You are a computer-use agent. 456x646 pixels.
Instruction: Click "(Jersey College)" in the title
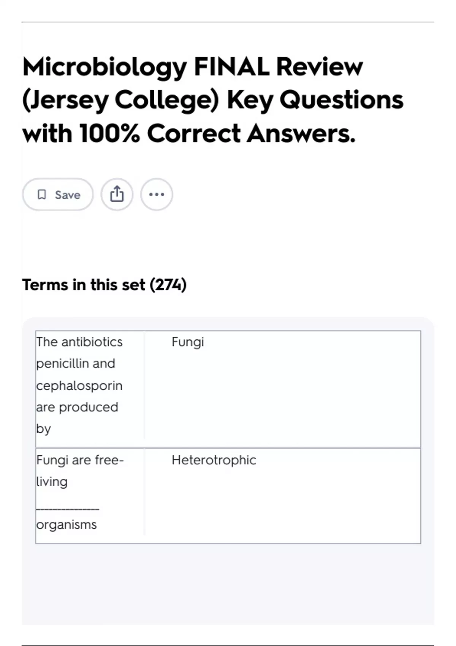pos(121,100)
